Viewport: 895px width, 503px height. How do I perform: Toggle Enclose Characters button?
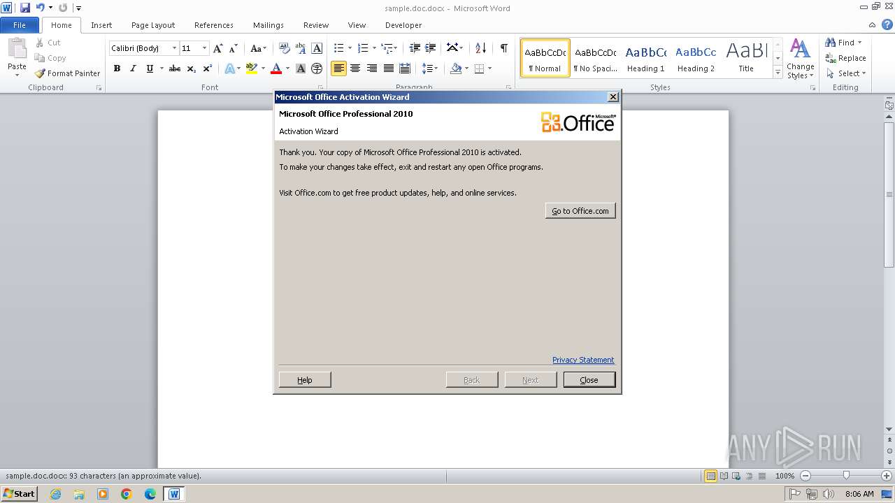point(317,68)
